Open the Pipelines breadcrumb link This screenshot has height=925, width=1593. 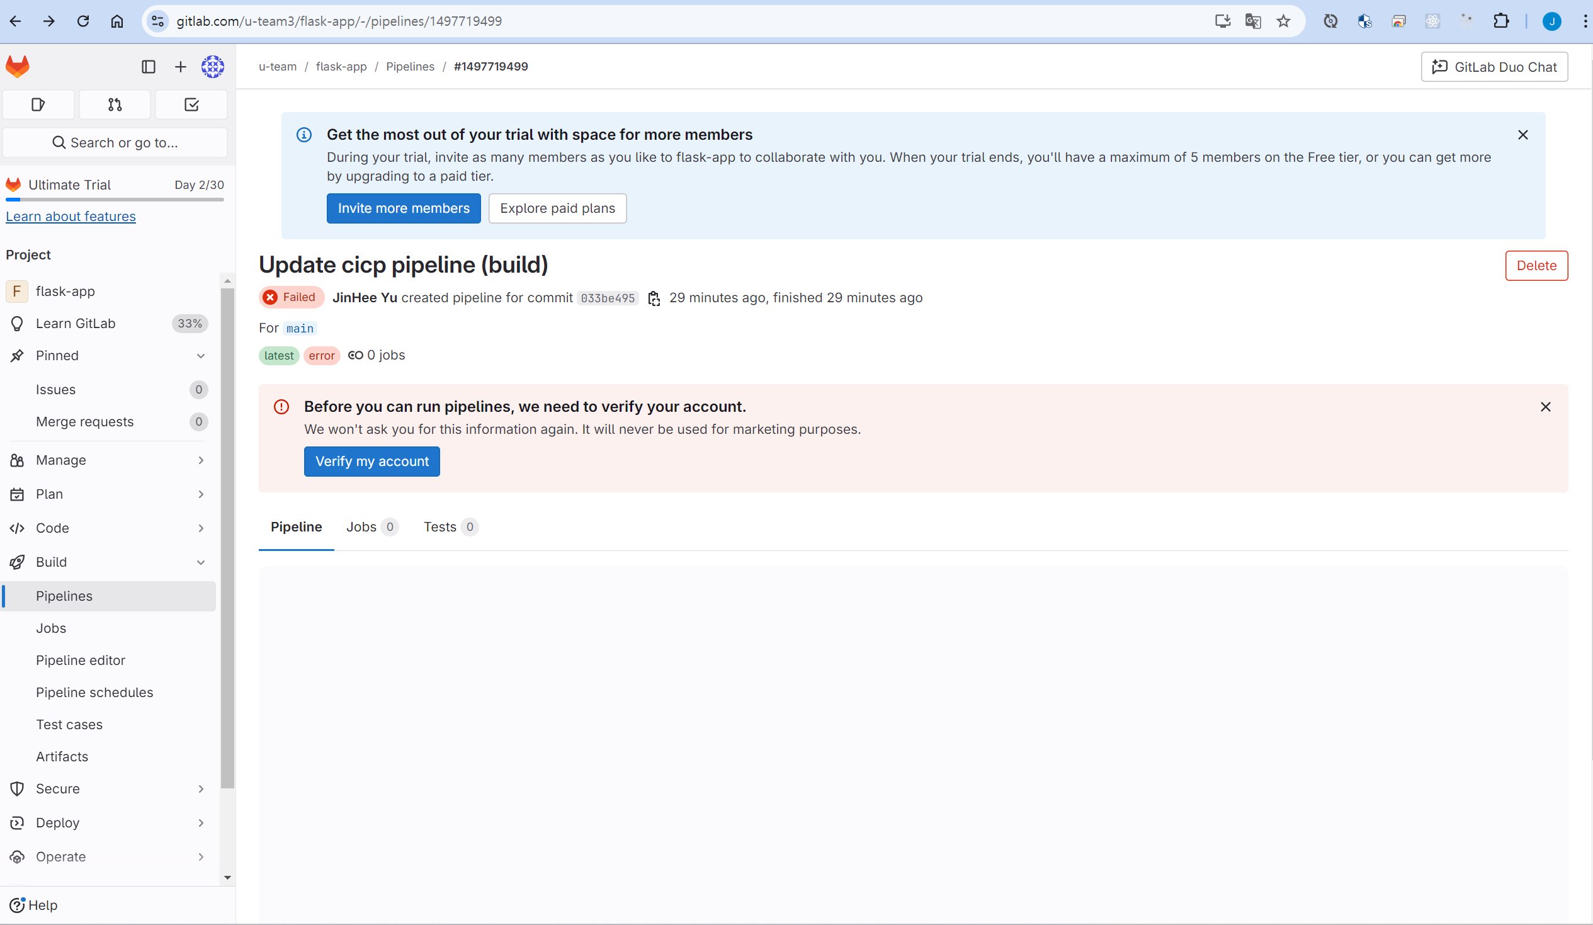pyautogui.click(x=411, y=66)
